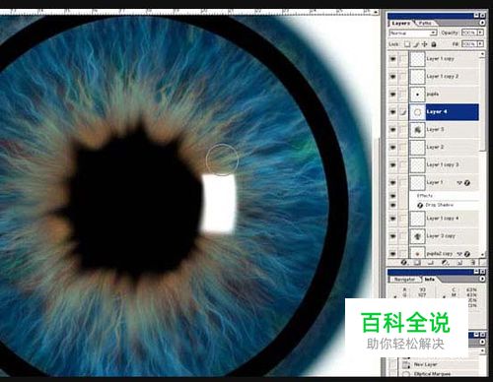Image resolution: width=493 pixels, height=382 pixels.
Task: Click the Layer 4 thumbnail
Action: click(x=417, y=112)
